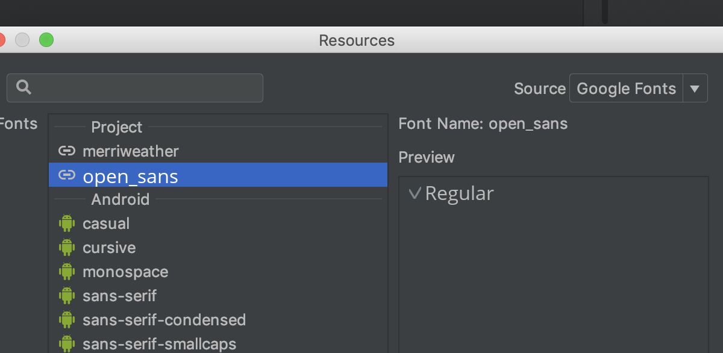Click the green zoom window button
This screenshot has width=723, height=353.
(x=46, y=40)
